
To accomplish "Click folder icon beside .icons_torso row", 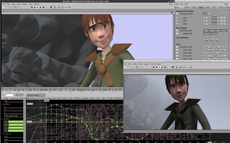I will point(177,53).
